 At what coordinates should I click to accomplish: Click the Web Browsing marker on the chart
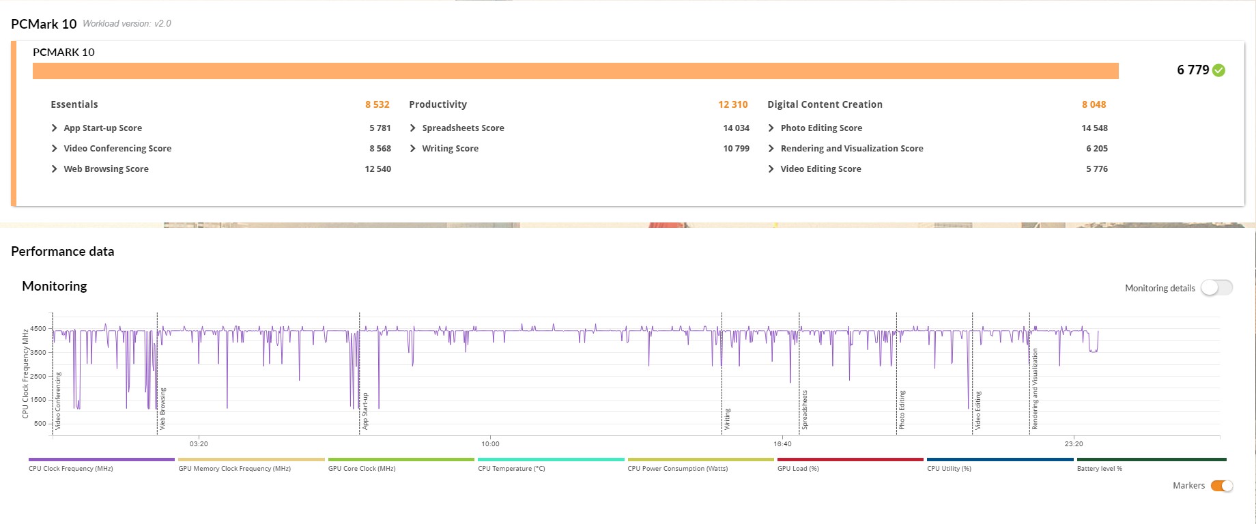pyautogui.click(x=162, y=409)
